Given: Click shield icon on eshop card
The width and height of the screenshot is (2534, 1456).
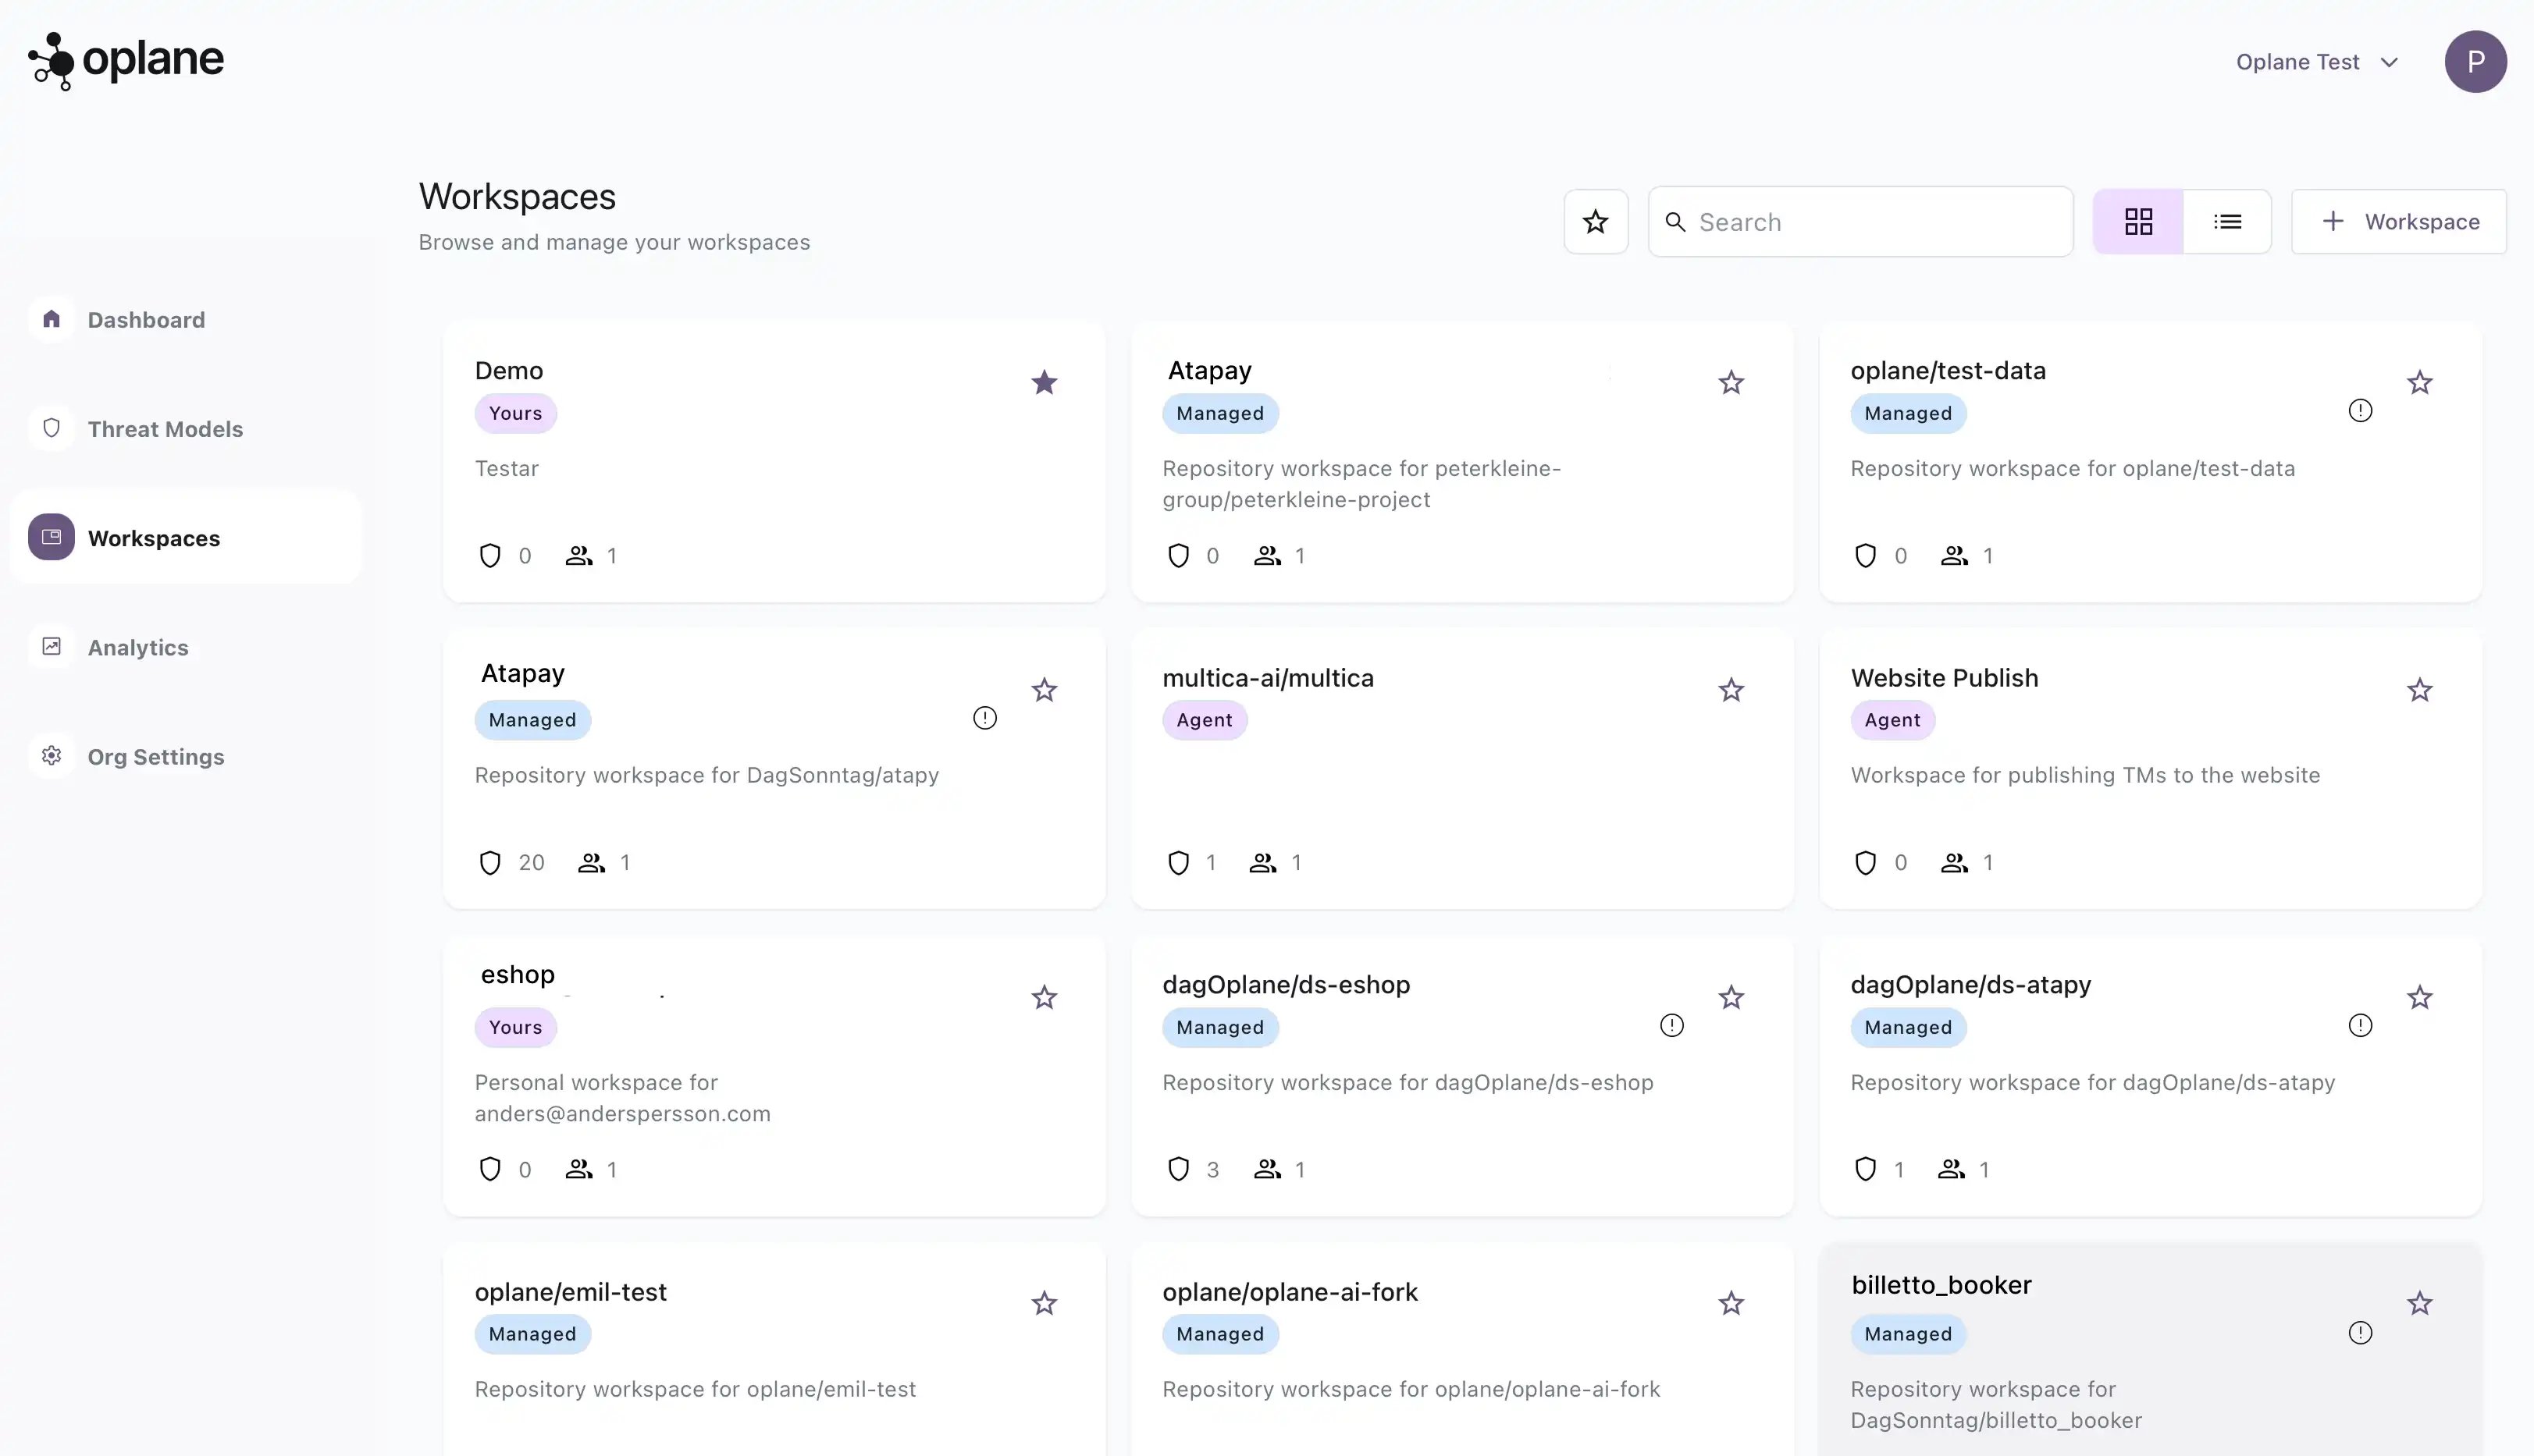Looking at the screenshot, I should point(490,1170).
